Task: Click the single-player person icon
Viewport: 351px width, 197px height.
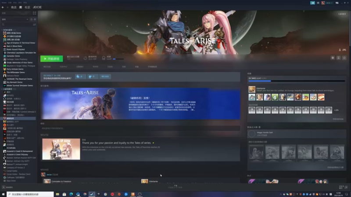Action: (x=340, y=50)
